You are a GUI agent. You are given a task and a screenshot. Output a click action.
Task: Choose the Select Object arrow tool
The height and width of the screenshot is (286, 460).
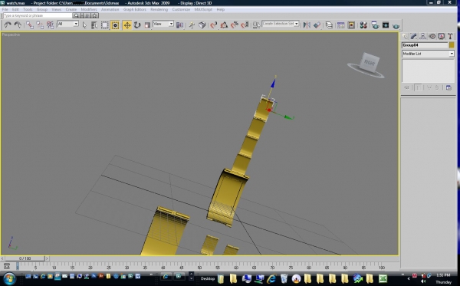(84, 25)
